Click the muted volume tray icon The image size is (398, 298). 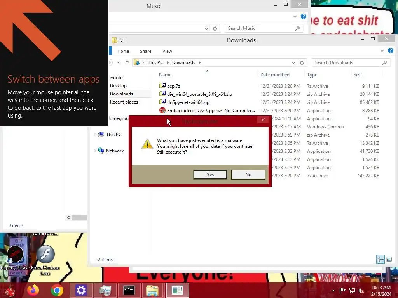click(361, 291)
